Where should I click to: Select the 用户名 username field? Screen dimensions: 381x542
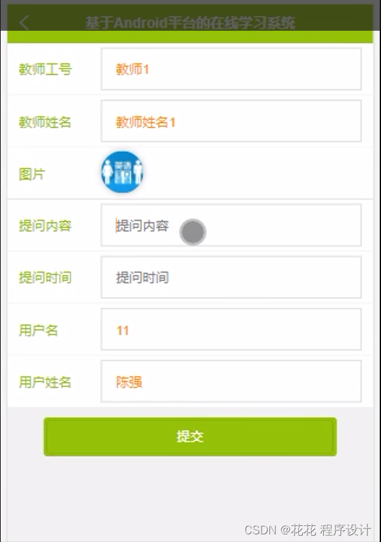(231, 330)
